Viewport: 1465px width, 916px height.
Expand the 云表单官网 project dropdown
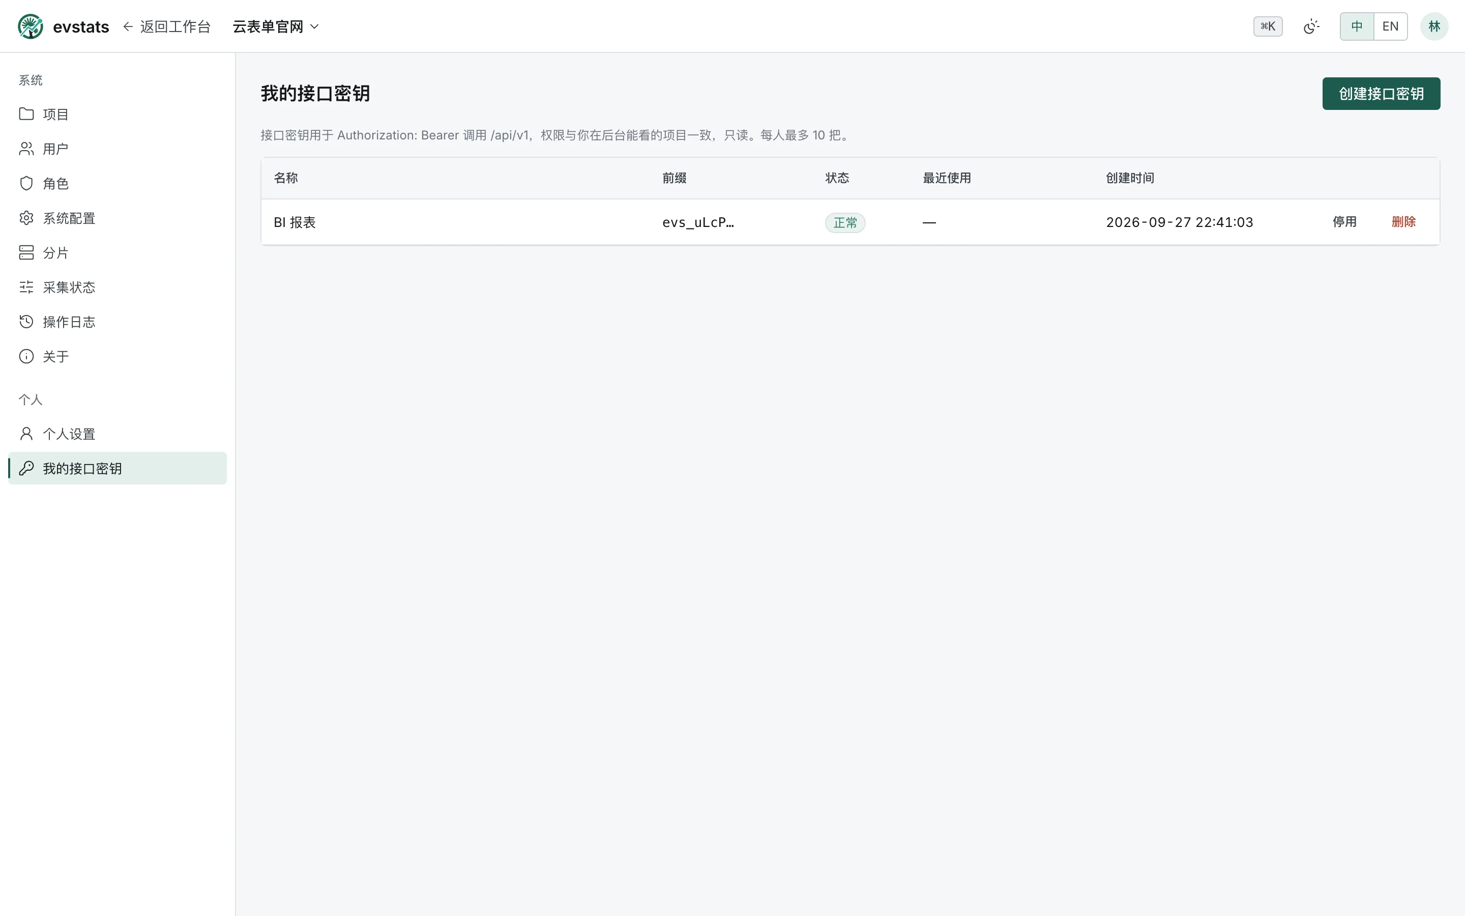[275, 26]
